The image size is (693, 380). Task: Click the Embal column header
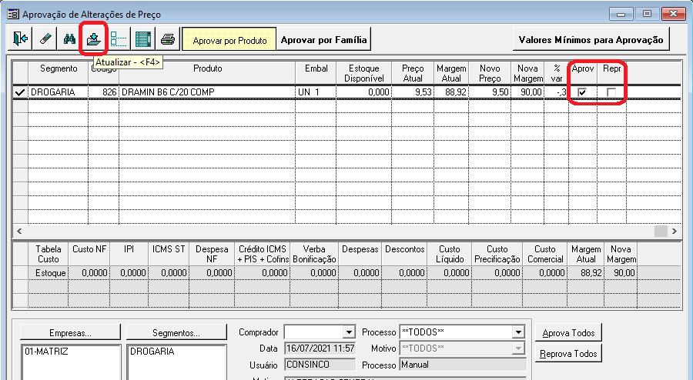click(316, 73)
